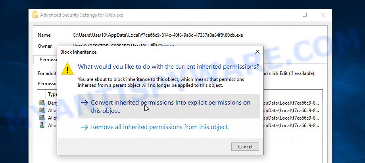Select the Deny entry's user group icon

42,103
